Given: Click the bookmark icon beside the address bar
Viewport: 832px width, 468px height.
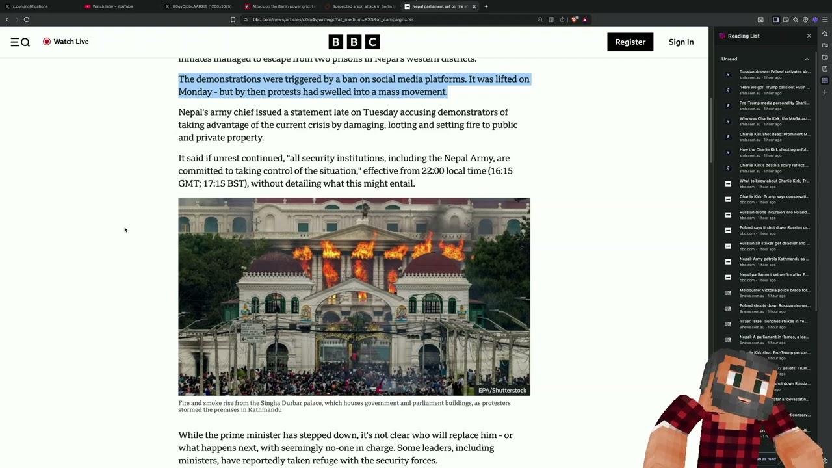Looking at the screenshot, I should pos(233,19).
